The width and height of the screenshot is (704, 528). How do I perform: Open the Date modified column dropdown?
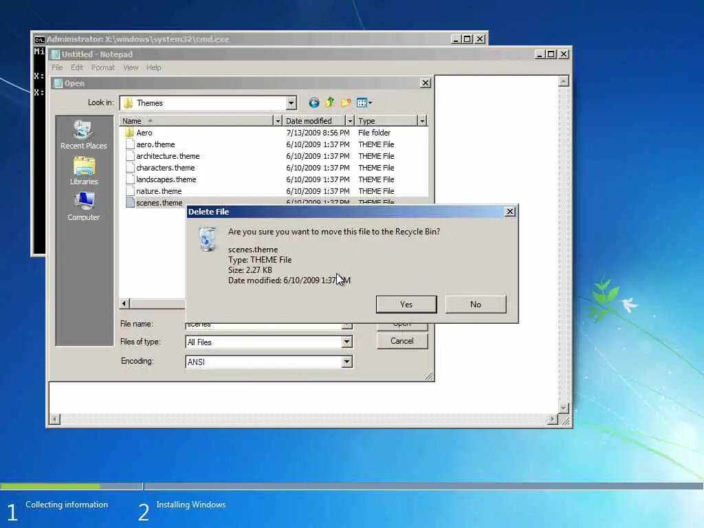(350, 121)
